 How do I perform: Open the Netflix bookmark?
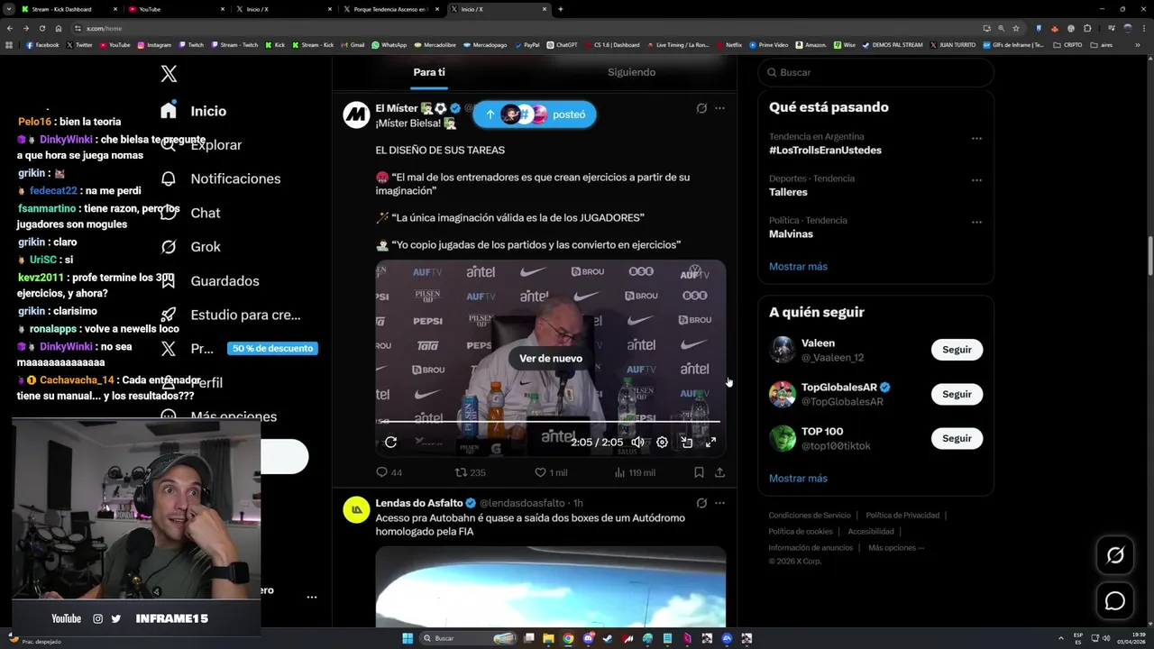[x=728, y=45]
